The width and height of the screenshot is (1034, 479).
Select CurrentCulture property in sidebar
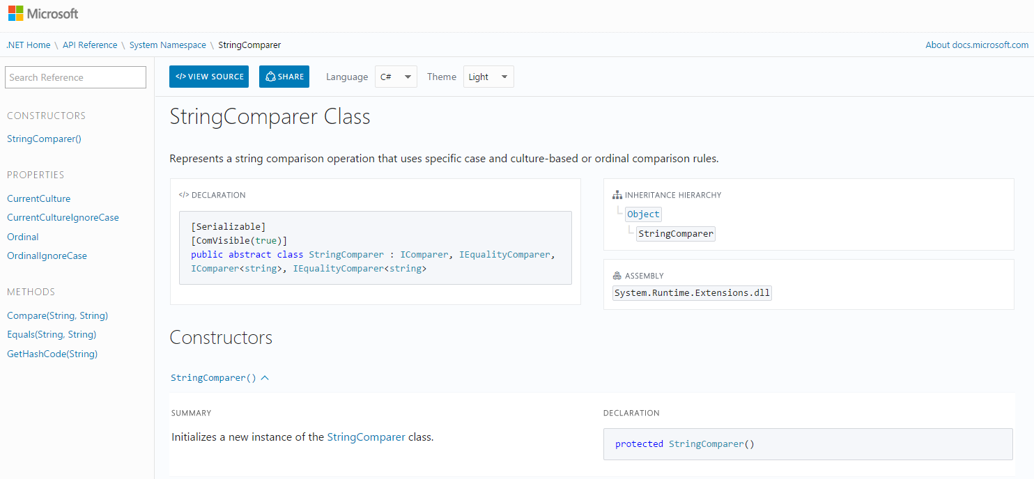click(39, 198)
